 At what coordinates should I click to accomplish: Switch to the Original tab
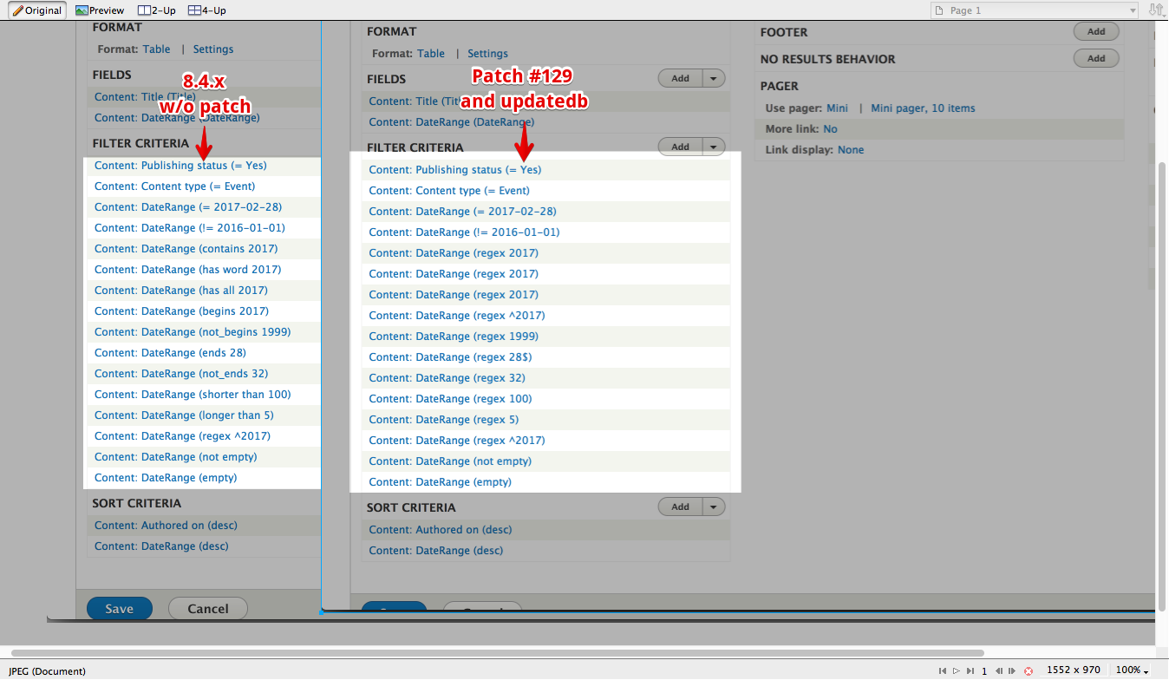[36, 10]
